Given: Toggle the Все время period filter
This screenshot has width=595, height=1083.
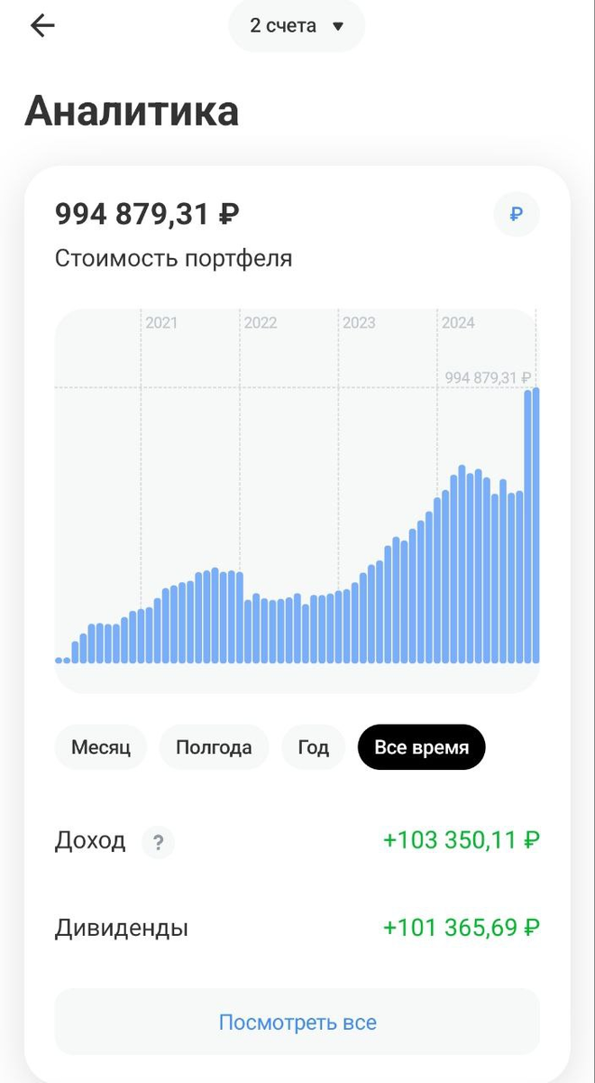Looking at the screenshot, I should coord(421,746).
